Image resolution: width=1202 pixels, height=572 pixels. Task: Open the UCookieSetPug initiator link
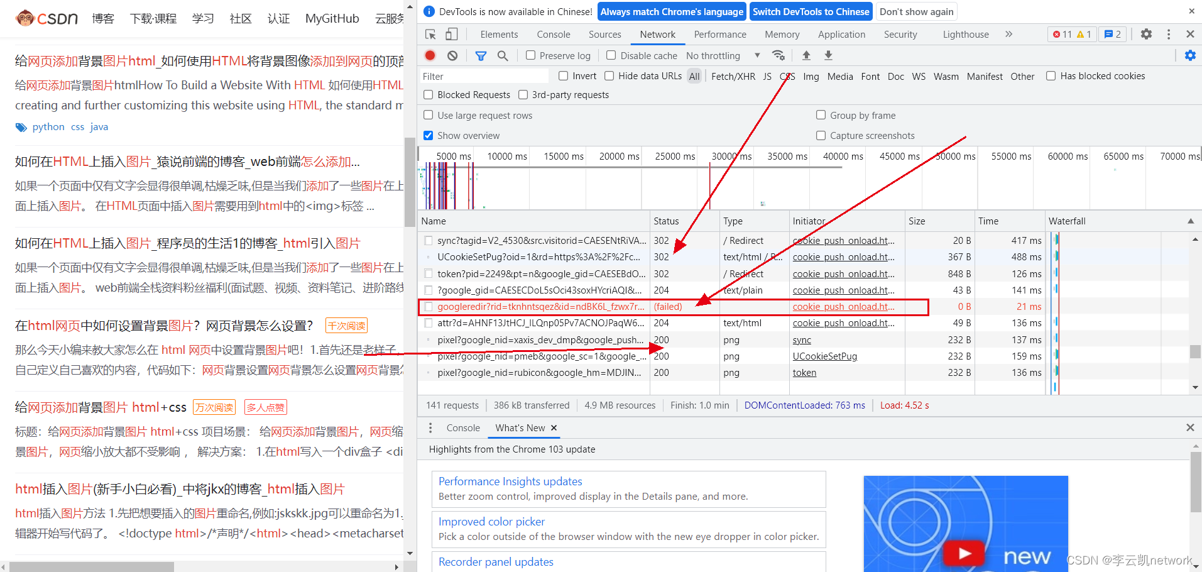click(x=824, y=356)
